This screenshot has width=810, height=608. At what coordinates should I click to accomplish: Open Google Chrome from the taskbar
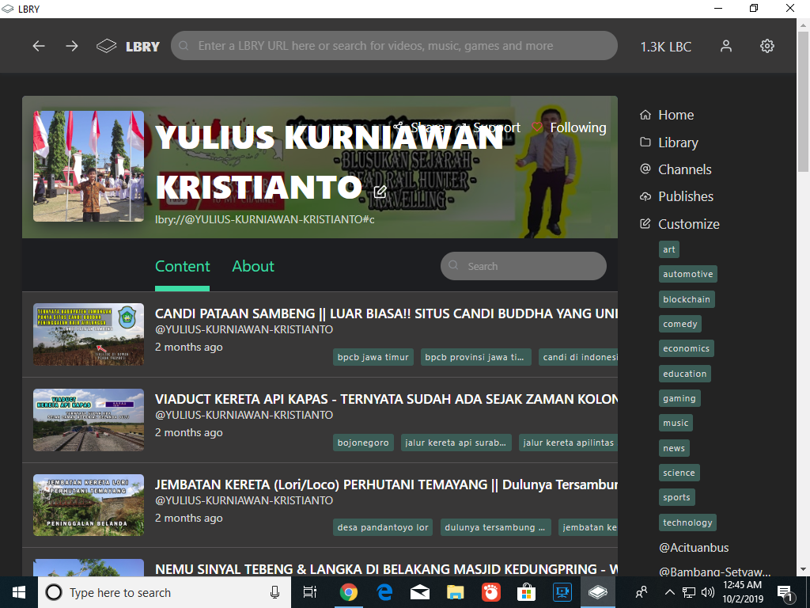click(349, 592)
